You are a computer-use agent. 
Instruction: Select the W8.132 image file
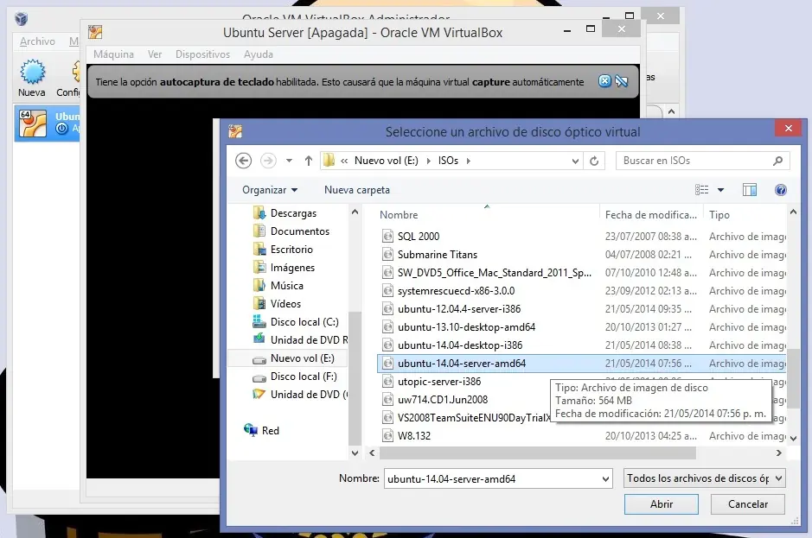coord(413,435)
